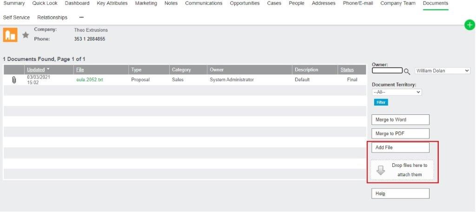Click the Final status cell
This screenshot has width=476, height=212.
[352, 79]
